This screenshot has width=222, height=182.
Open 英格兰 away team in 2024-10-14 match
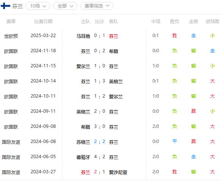click(x=116, y=82)
